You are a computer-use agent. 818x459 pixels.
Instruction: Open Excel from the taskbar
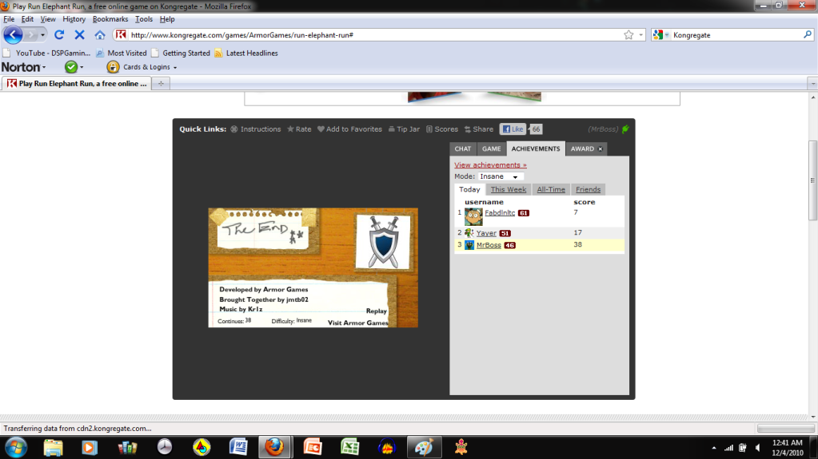tap(349, 448)
